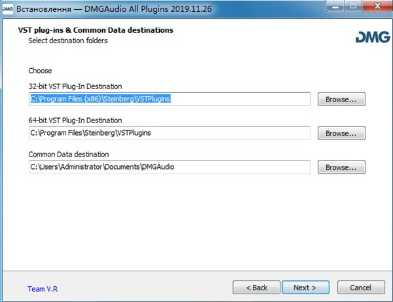Click the 'VST plug-ins & Common Data destinations' heading
393x302 pixels.
(x=96, y=30)
